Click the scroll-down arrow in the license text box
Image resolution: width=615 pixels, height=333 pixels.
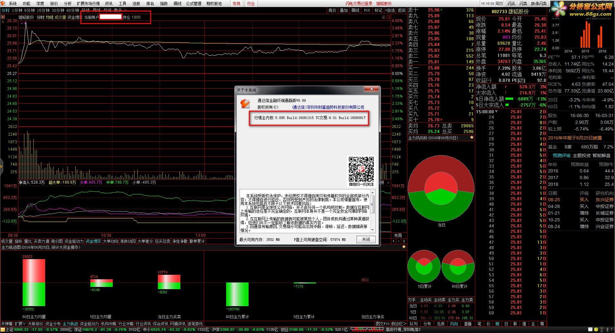[372, 230]
